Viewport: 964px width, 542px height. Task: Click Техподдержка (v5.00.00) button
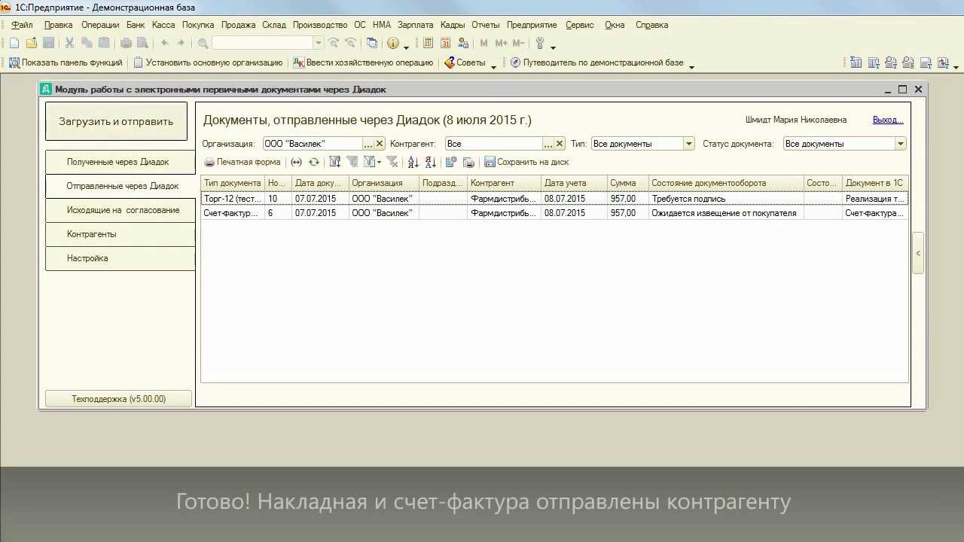118,399
